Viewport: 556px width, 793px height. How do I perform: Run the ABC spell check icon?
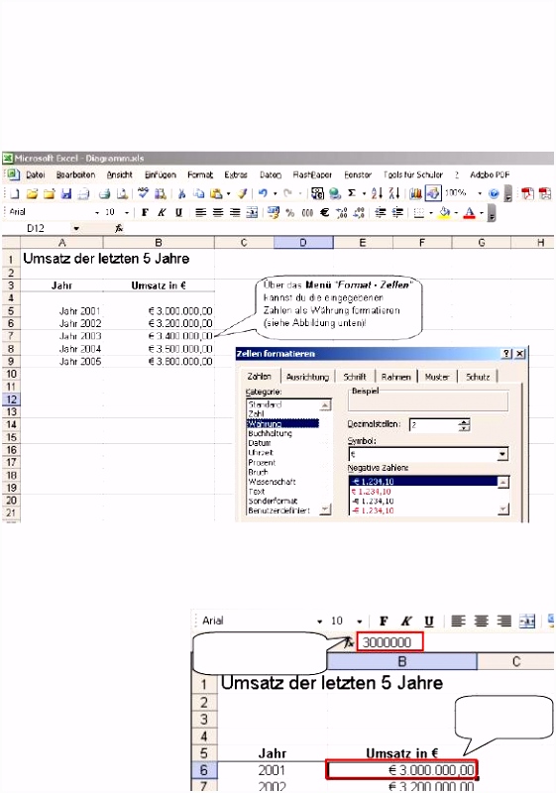[x=143, y=192]
